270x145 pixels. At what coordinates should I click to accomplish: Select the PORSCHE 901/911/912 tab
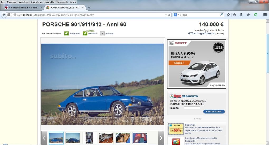65,8
